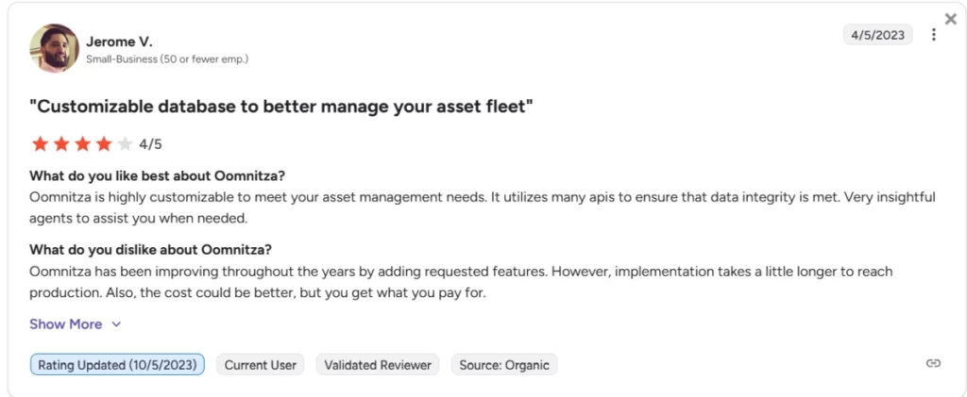Click the Rating Updated (10/5/2023) badge

tap(117, 365)
